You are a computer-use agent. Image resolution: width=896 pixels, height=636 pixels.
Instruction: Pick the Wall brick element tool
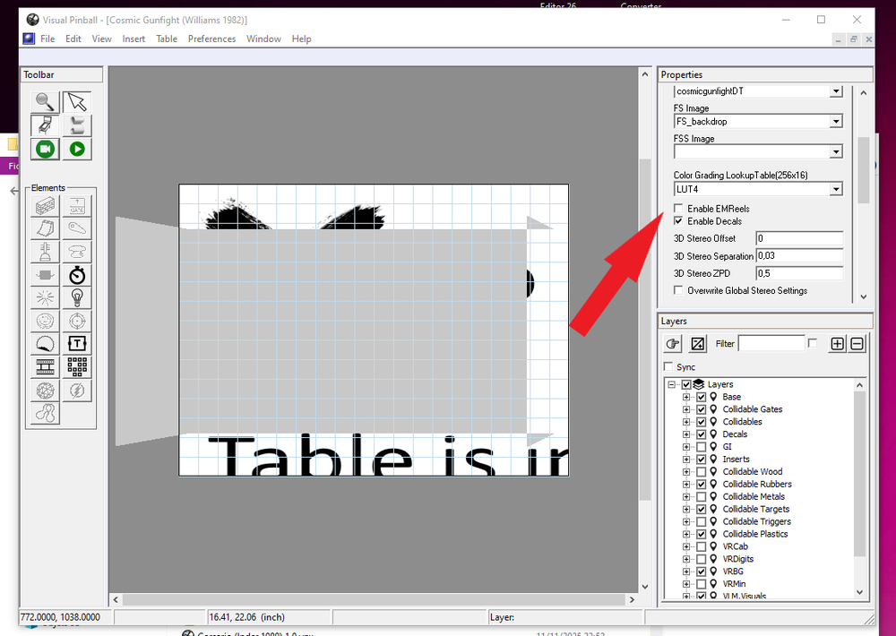[x=45, y=205]
